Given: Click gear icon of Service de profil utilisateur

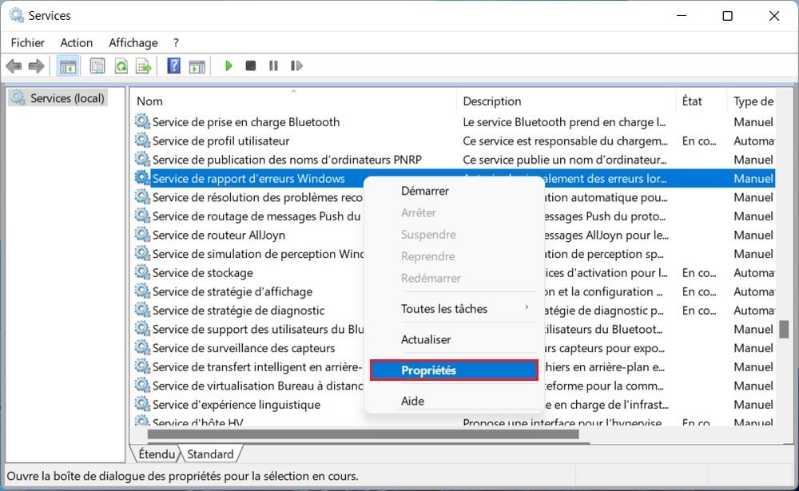Looking at the screenshot, I should (142, 141).
